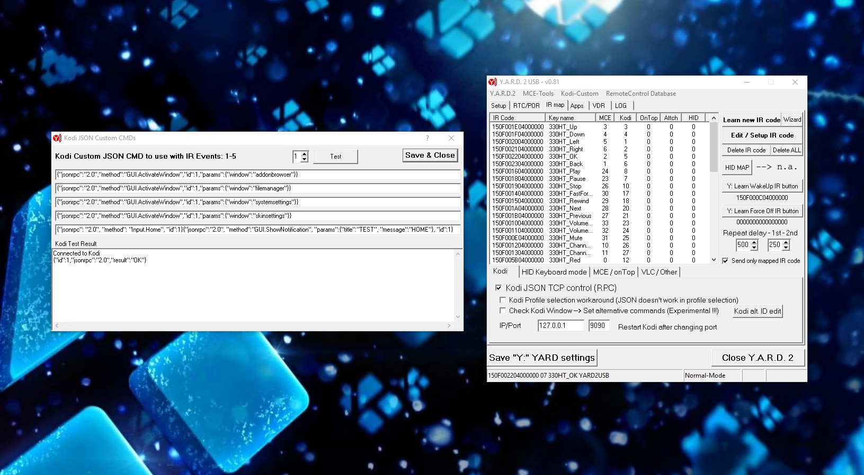Click IR list scrollbar down arrow
This screenshot has height=475, width=864.
pyautogui.click(x=714, y=260)
